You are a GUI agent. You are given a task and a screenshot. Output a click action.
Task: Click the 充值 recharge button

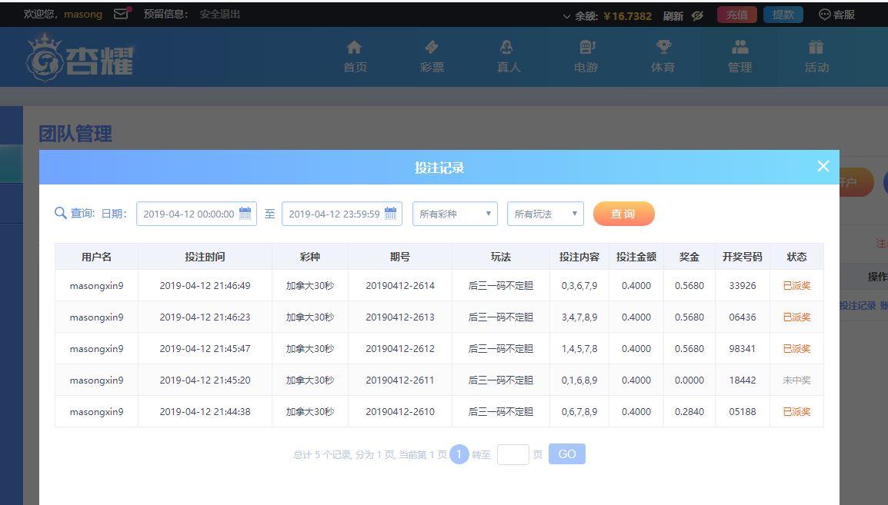coord(736,15)
